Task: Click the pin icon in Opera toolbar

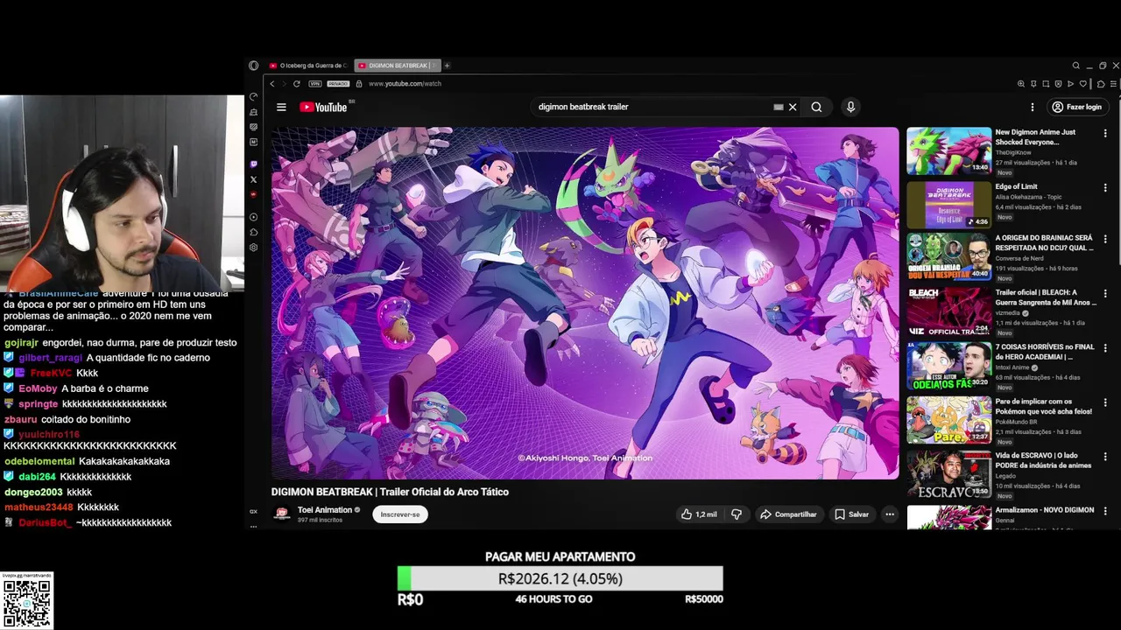Action: pos(1033,84)
